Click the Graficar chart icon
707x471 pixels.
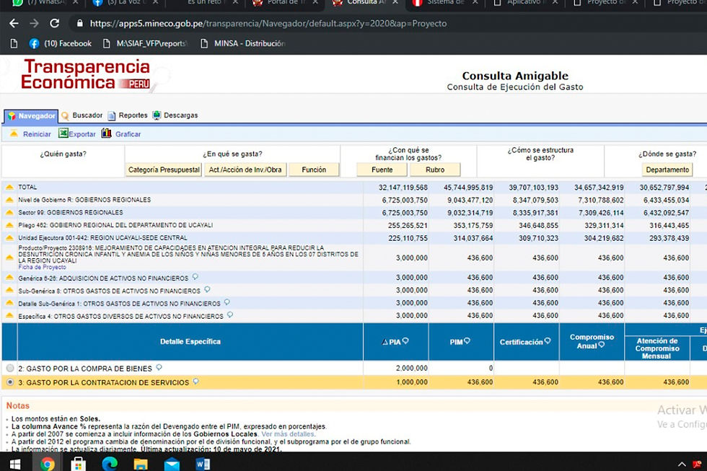point(107,133)
